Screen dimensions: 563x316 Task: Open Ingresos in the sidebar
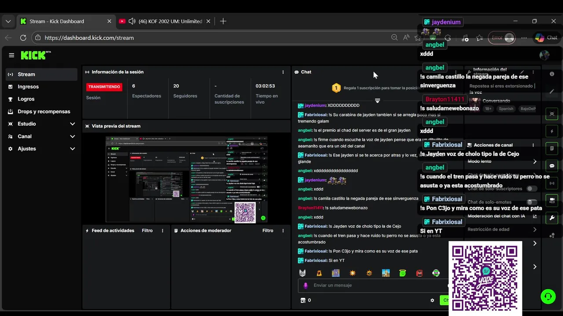[42, 86]
